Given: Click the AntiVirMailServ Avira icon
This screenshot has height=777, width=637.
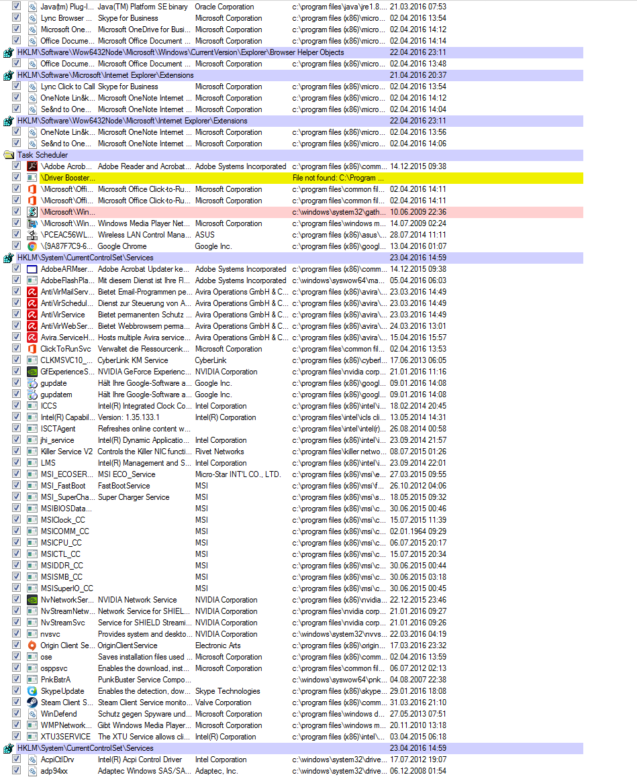Looking at the screenshot, I should pos(32,292).
